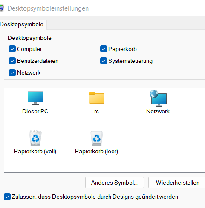Click the Papierkorb (voll) text label
This screenshot has width=205, height=208.
pyautogui.click(x=35, y=152)
